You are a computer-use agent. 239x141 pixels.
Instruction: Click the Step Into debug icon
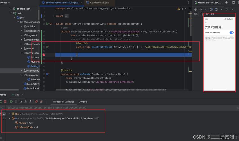coord(26,102)
